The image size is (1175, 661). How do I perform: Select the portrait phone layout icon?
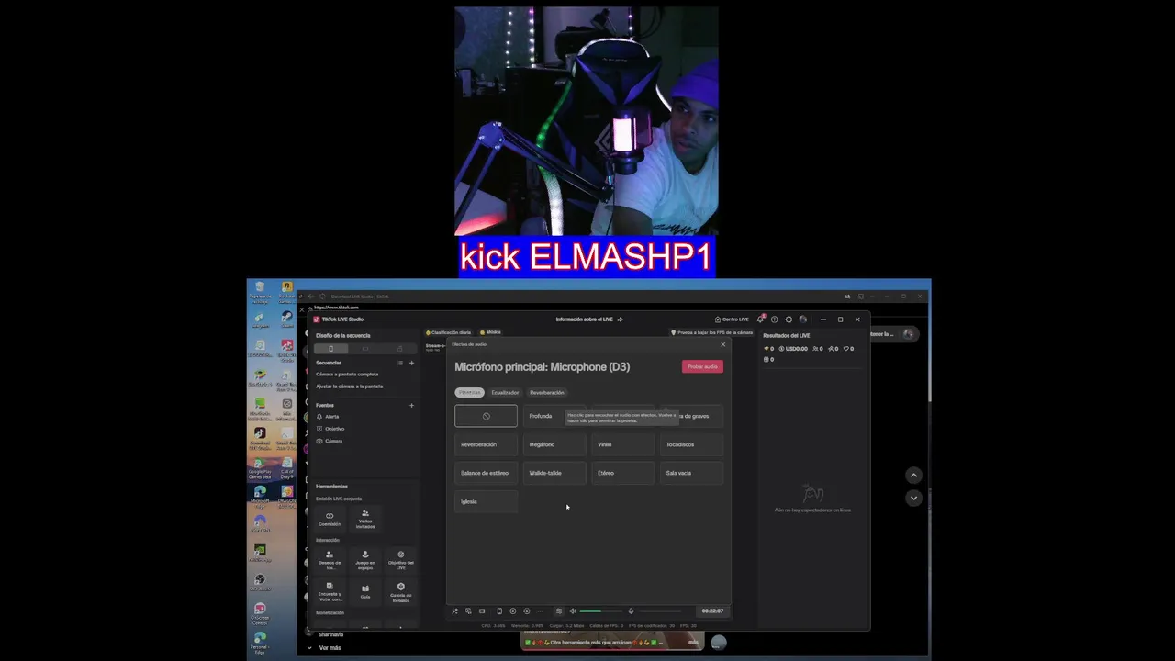point(330,349)
